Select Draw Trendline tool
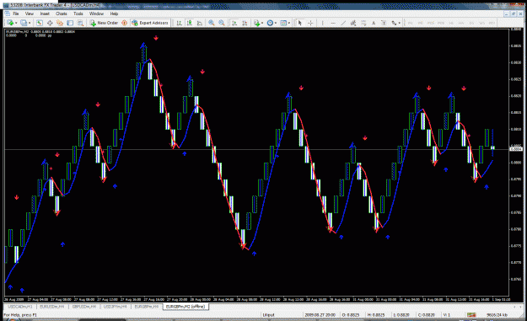The height and width of the screenshot is (321, 527). click(343, 23)
